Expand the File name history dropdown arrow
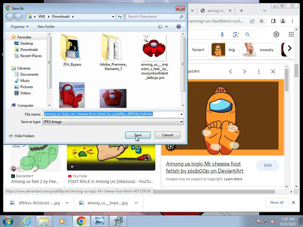This screenshot has height=227, width=303. pos(181,114)
